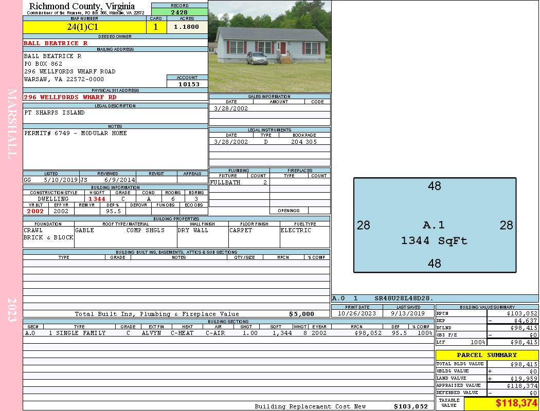
Task: Select the last saved date 9/13/2019
Action: [x=408, y=313]
